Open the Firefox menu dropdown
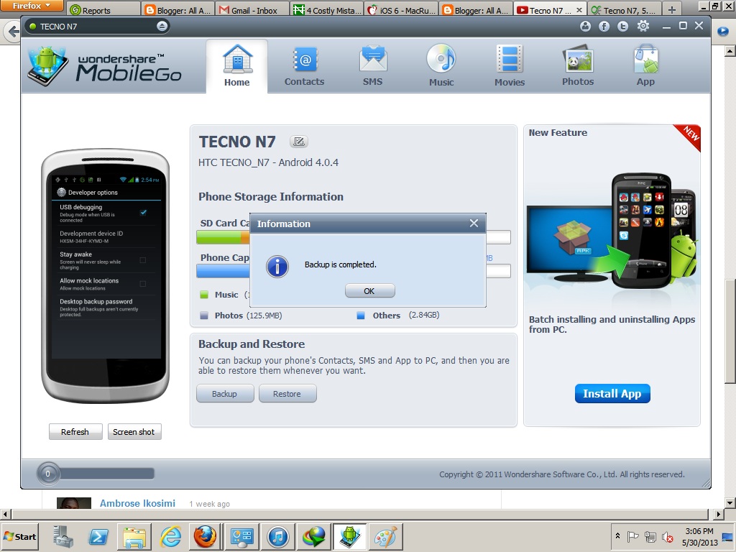The height and width of the screenshot is (552, 736). [32, 6]
